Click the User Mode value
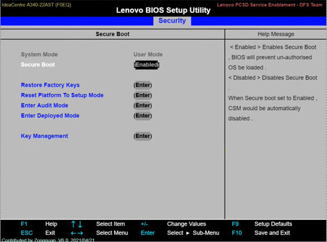Viewport: 327px width, 242px height. 148,54
